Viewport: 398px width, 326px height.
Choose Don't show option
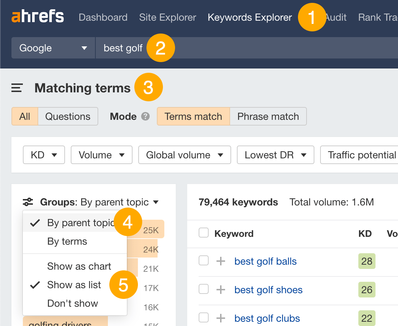(x=75, y=303)
